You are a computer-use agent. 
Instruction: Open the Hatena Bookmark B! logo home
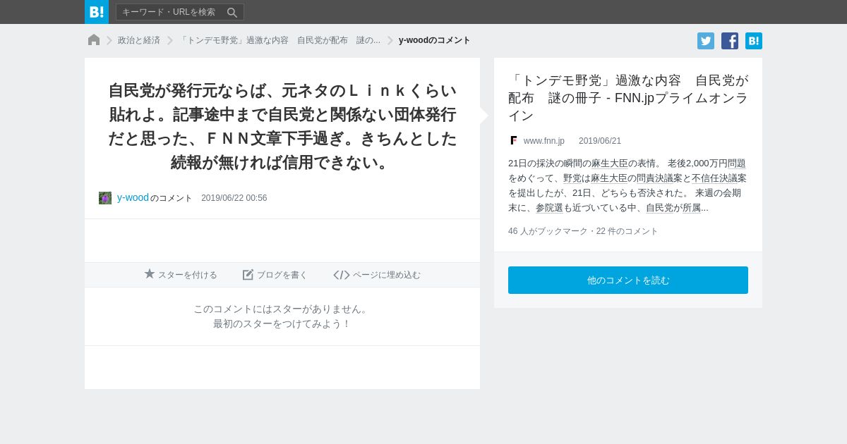[97, 12]
